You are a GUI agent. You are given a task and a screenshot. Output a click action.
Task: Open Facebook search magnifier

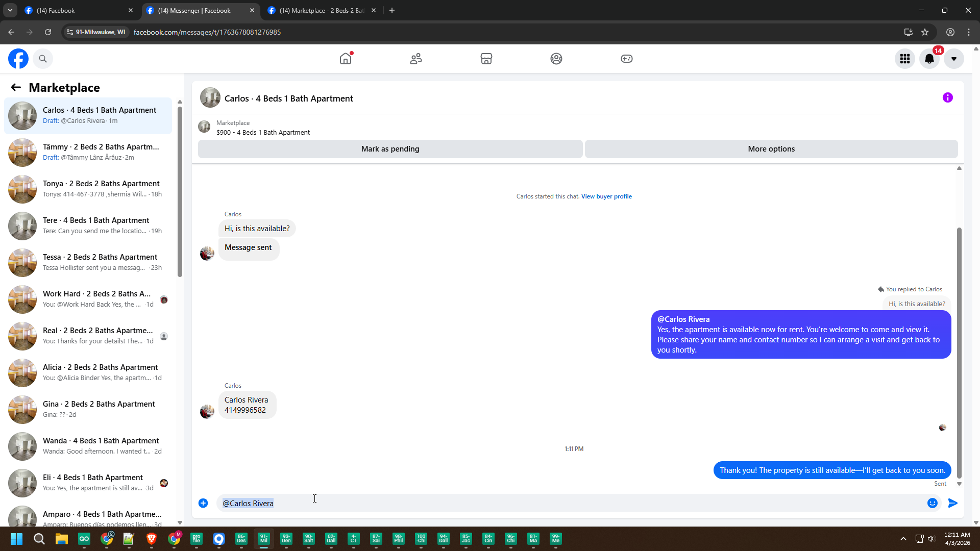click(43, 59)
